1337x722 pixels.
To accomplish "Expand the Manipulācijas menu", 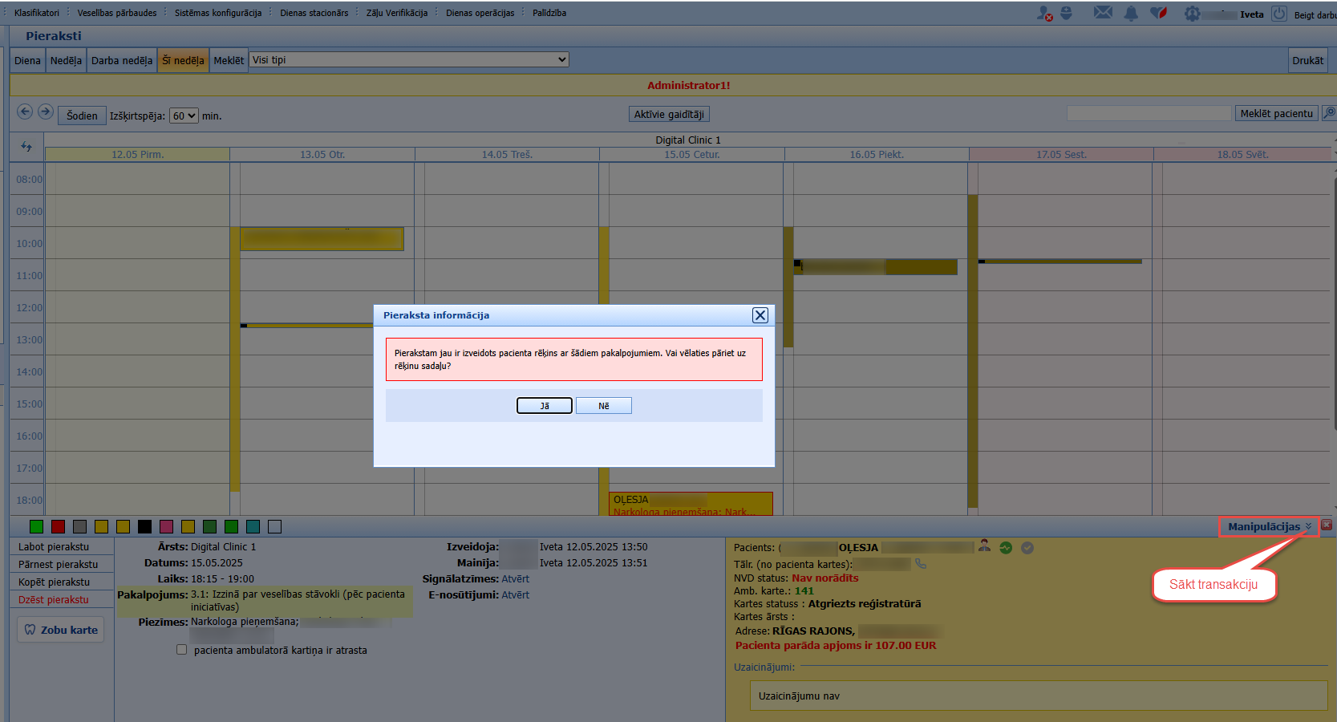I will (x=1269, y=526).
